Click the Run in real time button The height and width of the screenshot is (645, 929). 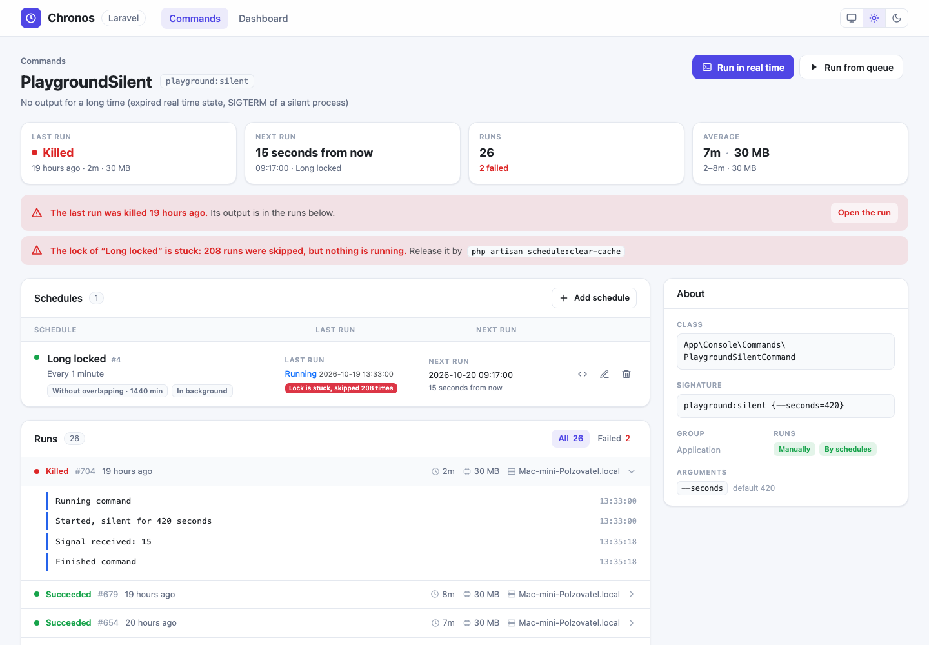click(x=743, y=67)
